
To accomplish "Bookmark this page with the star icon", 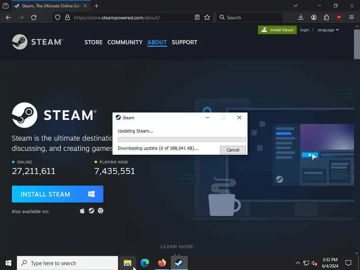I will pos(207,18).
